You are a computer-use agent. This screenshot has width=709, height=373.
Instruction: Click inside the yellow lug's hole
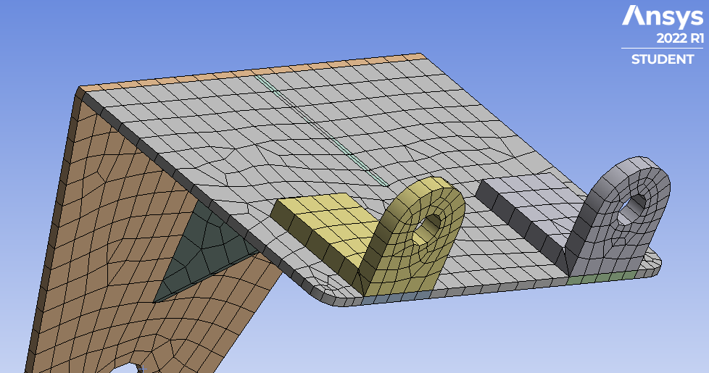426,230
